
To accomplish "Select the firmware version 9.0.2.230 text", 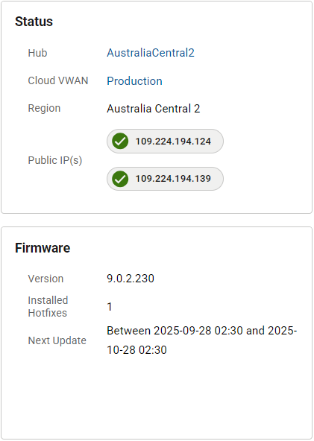I will [x=131, y=279].
